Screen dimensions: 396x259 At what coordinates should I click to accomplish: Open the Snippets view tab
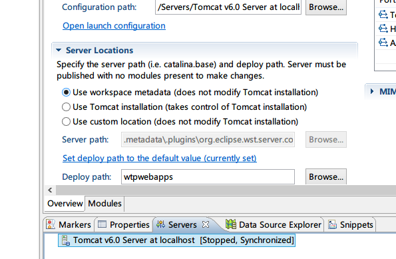click(351, 224)
